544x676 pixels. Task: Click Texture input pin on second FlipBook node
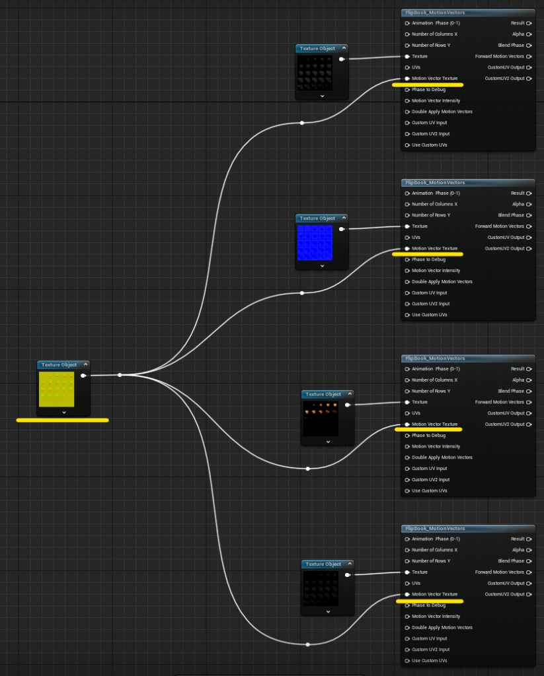click(x=407, y=226)
